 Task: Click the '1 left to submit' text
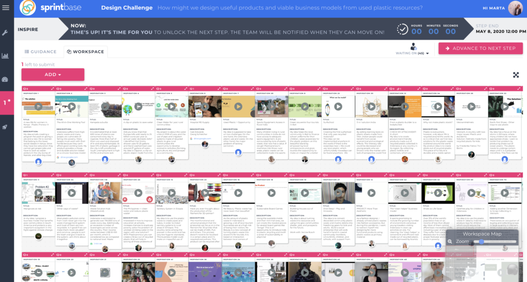pos(38,64)
